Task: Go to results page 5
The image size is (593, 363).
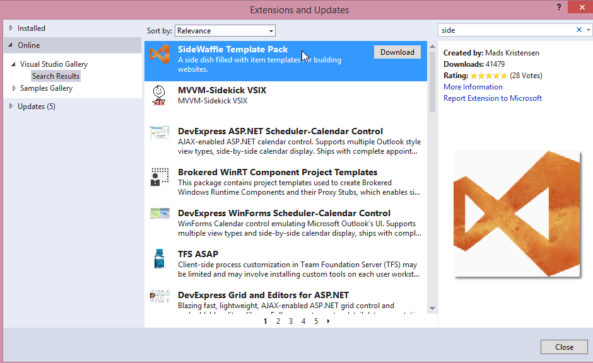Action: pos(316,321)
